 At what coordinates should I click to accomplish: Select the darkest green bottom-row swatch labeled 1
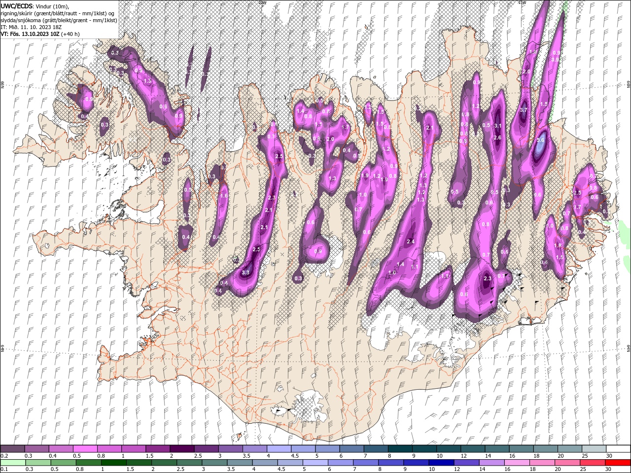pos(114,462)
